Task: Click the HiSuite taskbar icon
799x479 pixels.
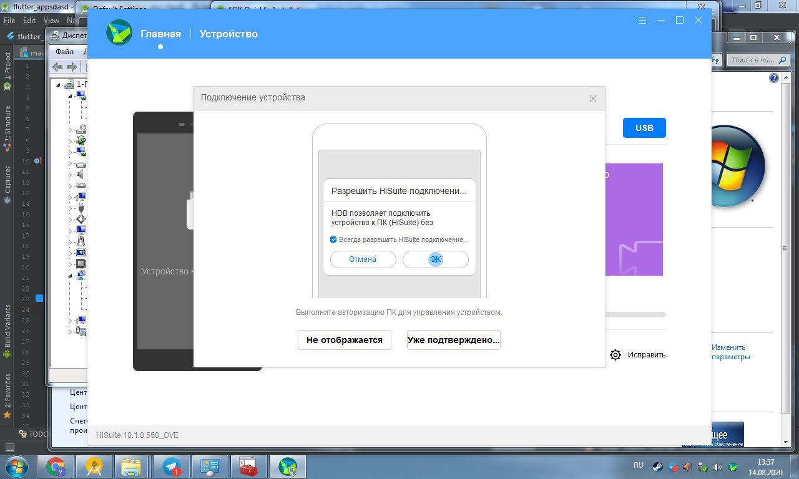Action: (287, 466)
